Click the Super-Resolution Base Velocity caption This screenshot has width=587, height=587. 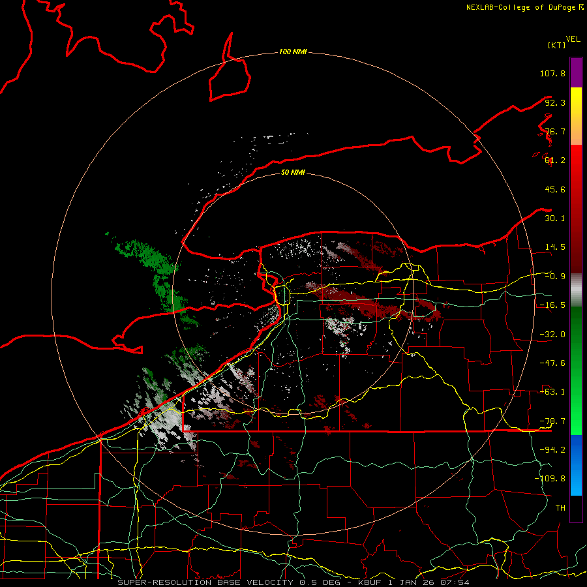(x=293, y=582)
